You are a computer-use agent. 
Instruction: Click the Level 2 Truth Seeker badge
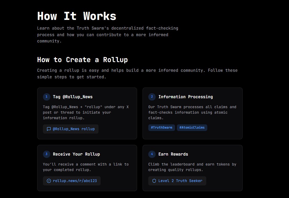[177, 181]
